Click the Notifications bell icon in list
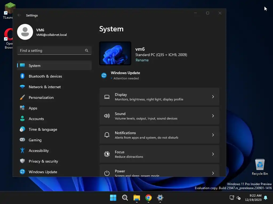Image resolution: width=273 pixels, height=204 pixels. pos(107,135)
